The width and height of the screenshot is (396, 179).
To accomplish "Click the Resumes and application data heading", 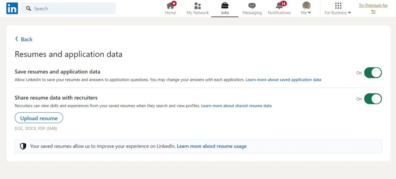I will 68,54.
